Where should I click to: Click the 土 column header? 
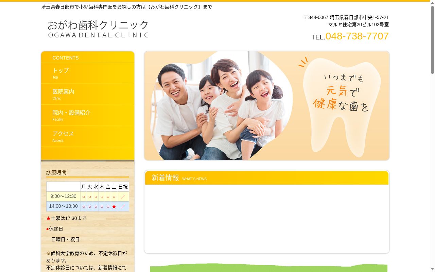click(114, 187)
